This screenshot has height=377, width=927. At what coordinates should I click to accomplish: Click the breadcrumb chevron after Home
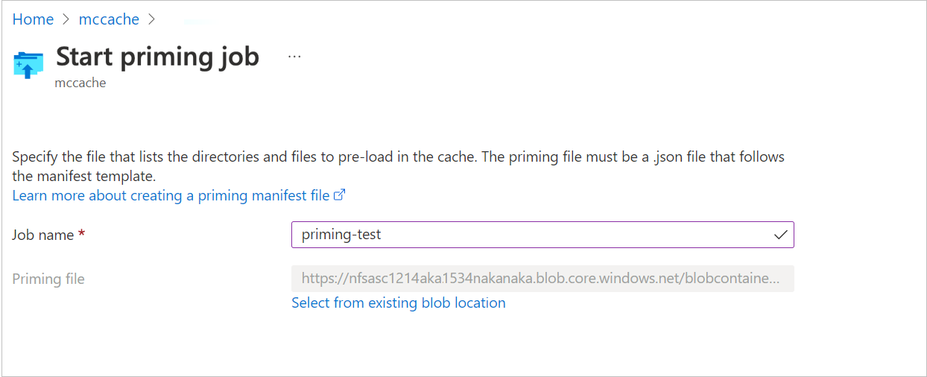[66, 20]
